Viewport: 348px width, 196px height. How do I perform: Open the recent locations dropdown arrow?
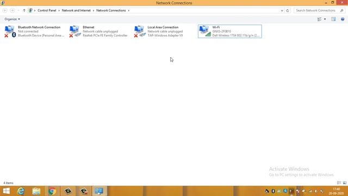[x=18, y=10]
